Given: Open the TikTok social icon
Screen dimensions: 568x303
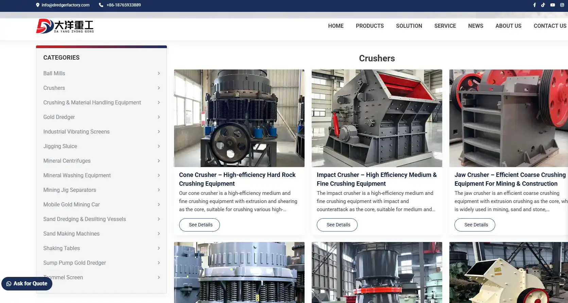Looking at the screenshot, I should coord(543,5).
